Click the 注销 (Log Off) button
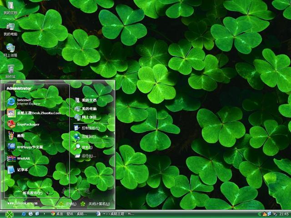This screenshot has height=218, width=291. coord(66,203)
